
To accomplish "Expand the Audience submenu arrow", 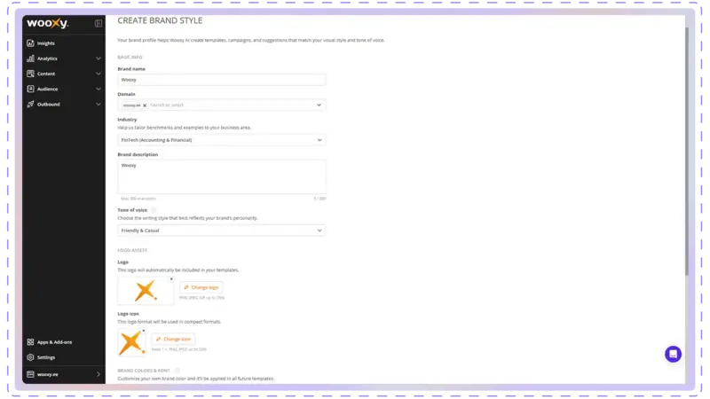I will pos(99,89).
